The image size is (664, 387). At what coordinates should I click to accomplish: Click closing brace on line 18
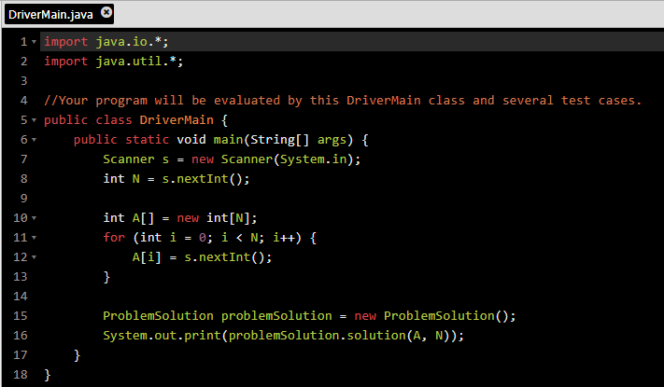pyautogui.click(x=48, y=375)
